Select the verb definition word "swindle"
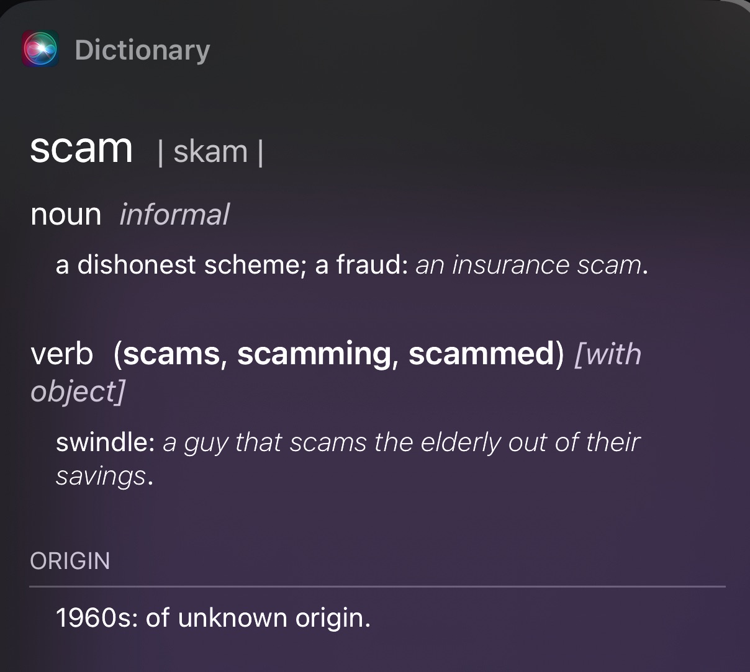750x672 pixels. pos(102,442)
